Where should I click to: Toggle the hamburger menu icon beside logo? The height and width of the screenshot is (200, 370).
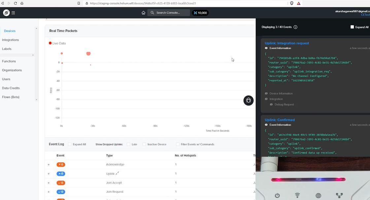[x=13, y=13]
